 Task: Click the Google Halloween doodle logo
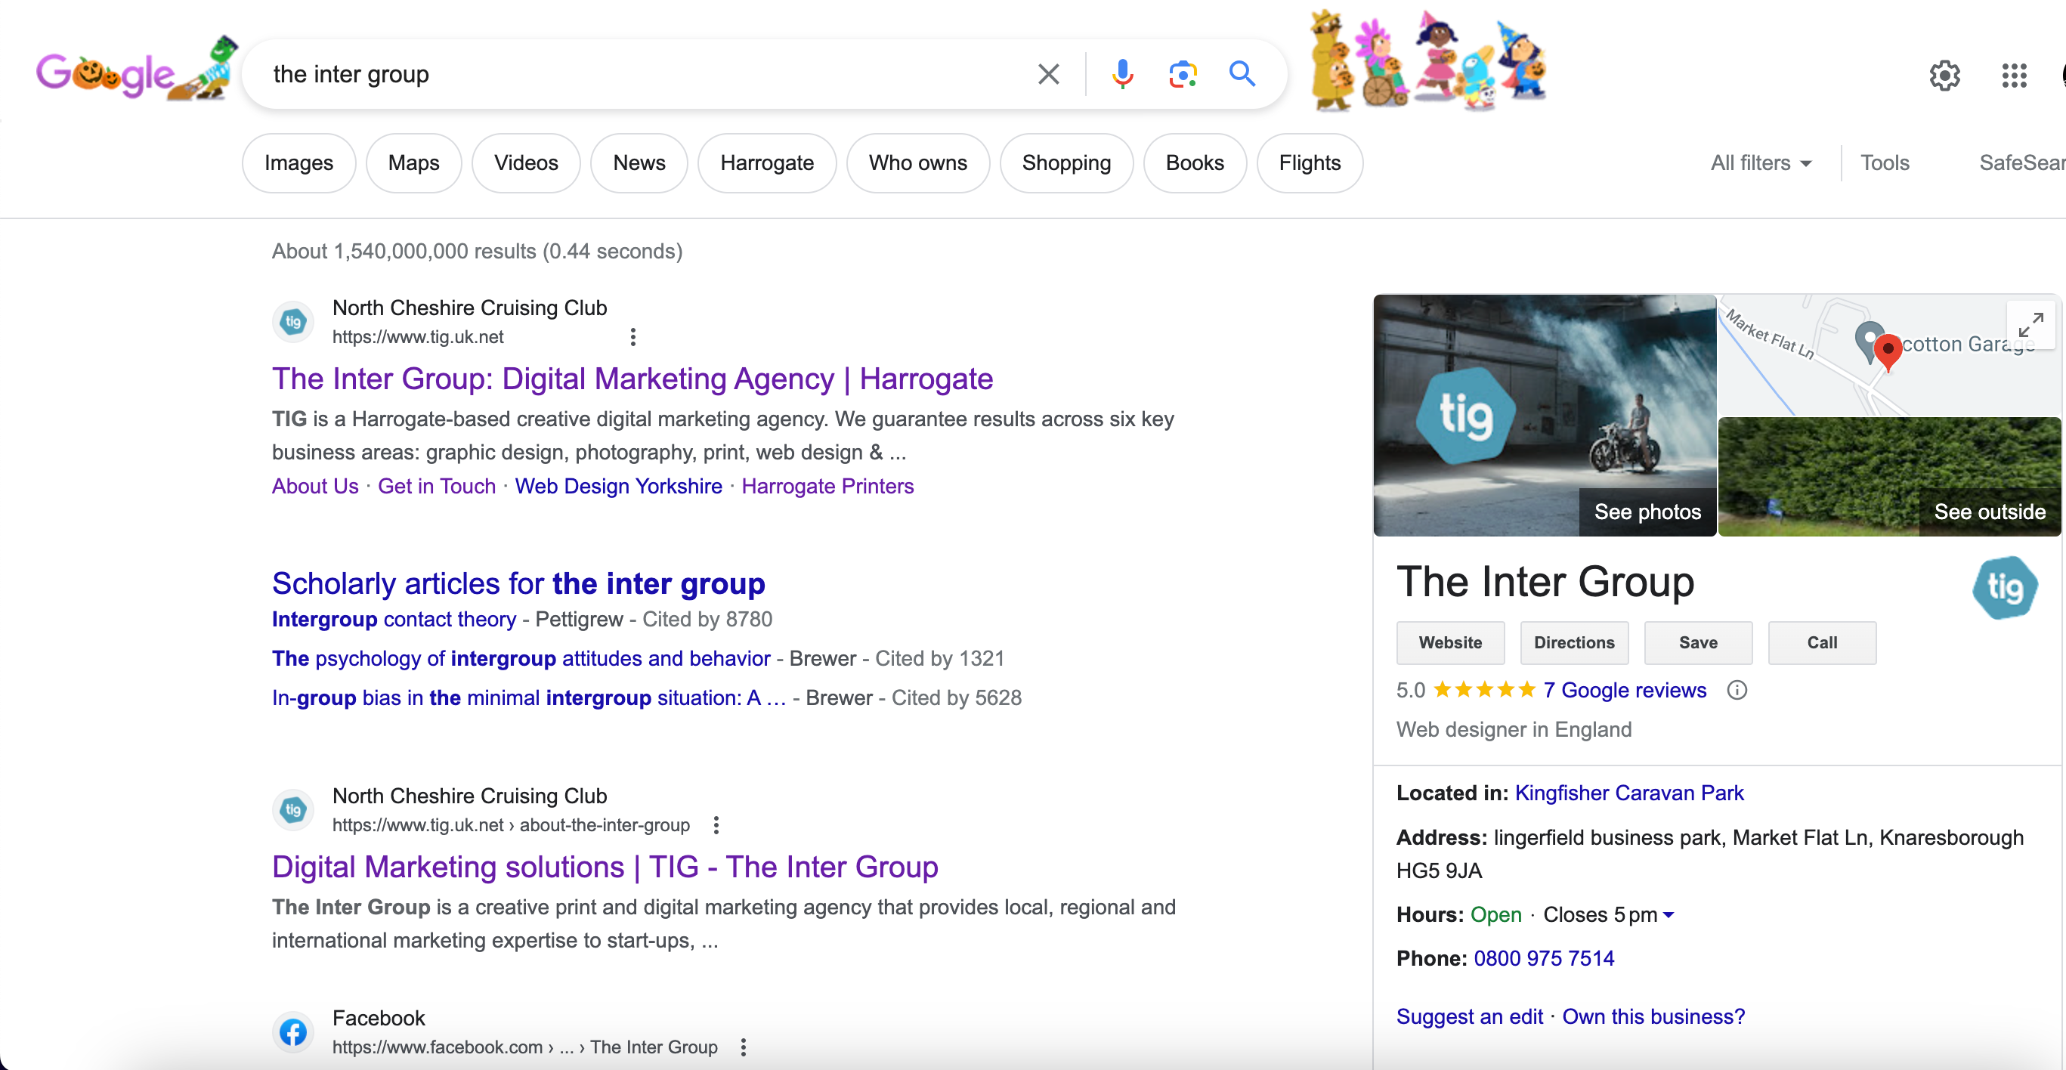136,70
